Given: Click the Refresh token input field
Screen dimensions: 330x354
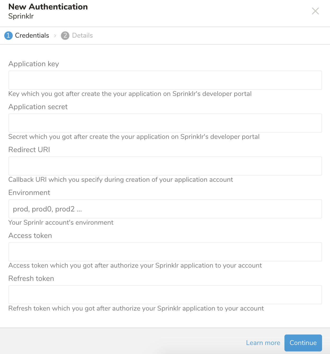Looking at the screenshot, I should click(x=165, y=295).
